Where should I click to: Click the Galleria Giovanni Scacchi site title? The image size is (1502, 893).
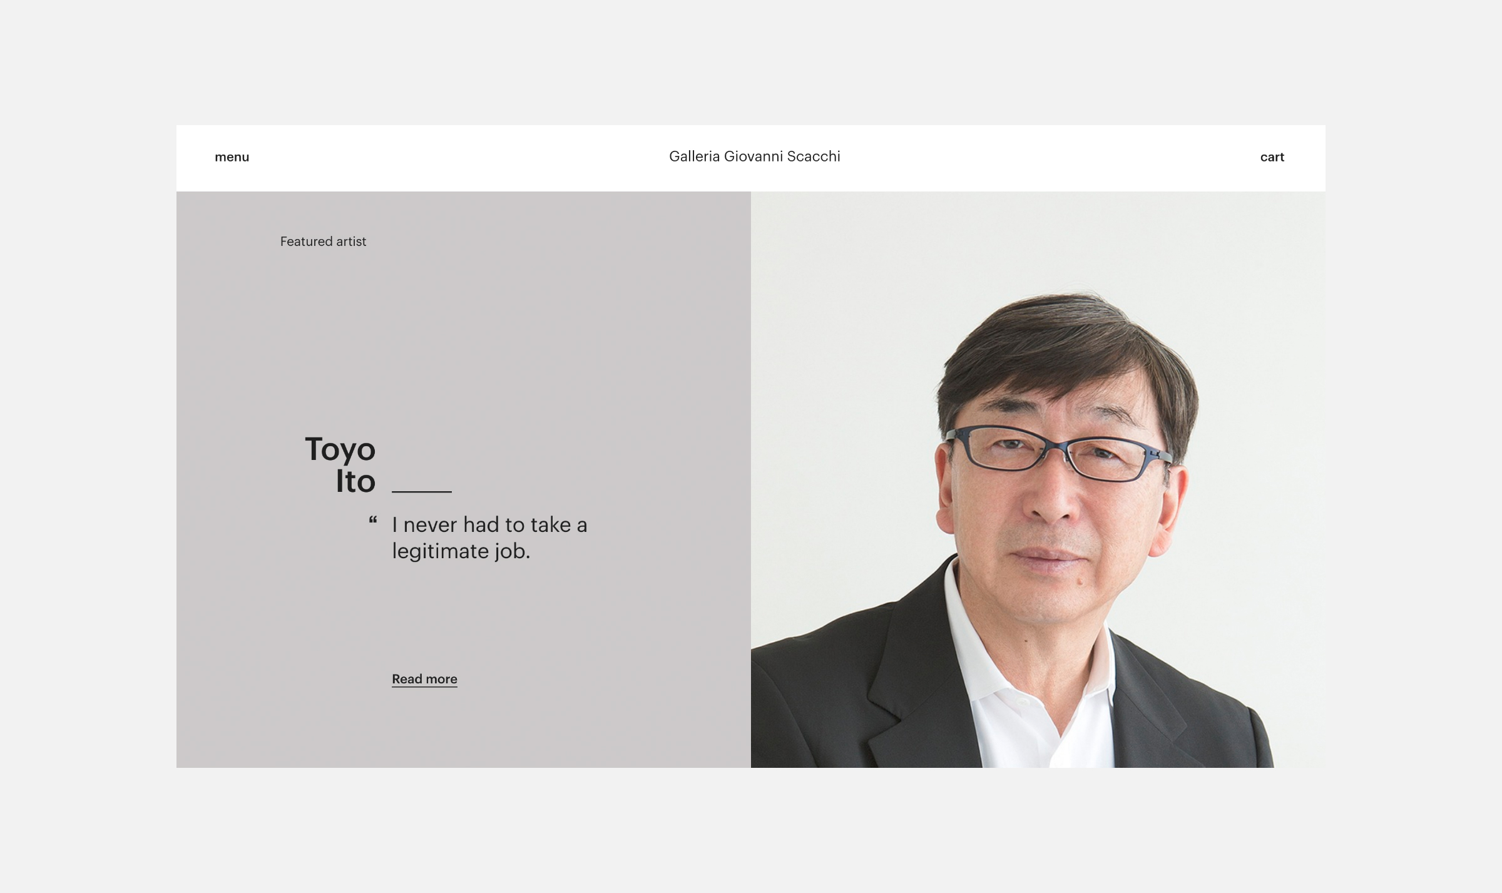point(754,156)
